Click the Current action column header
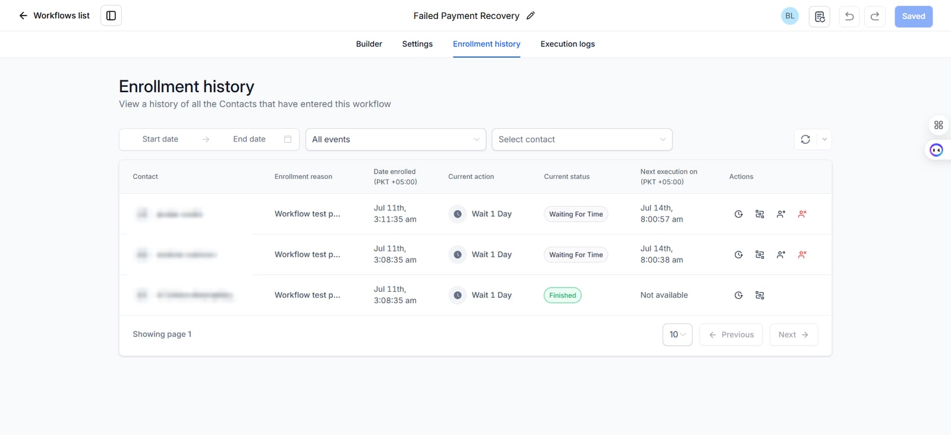Viewport: 951px width, 435px height. click(x=471, y=176)
